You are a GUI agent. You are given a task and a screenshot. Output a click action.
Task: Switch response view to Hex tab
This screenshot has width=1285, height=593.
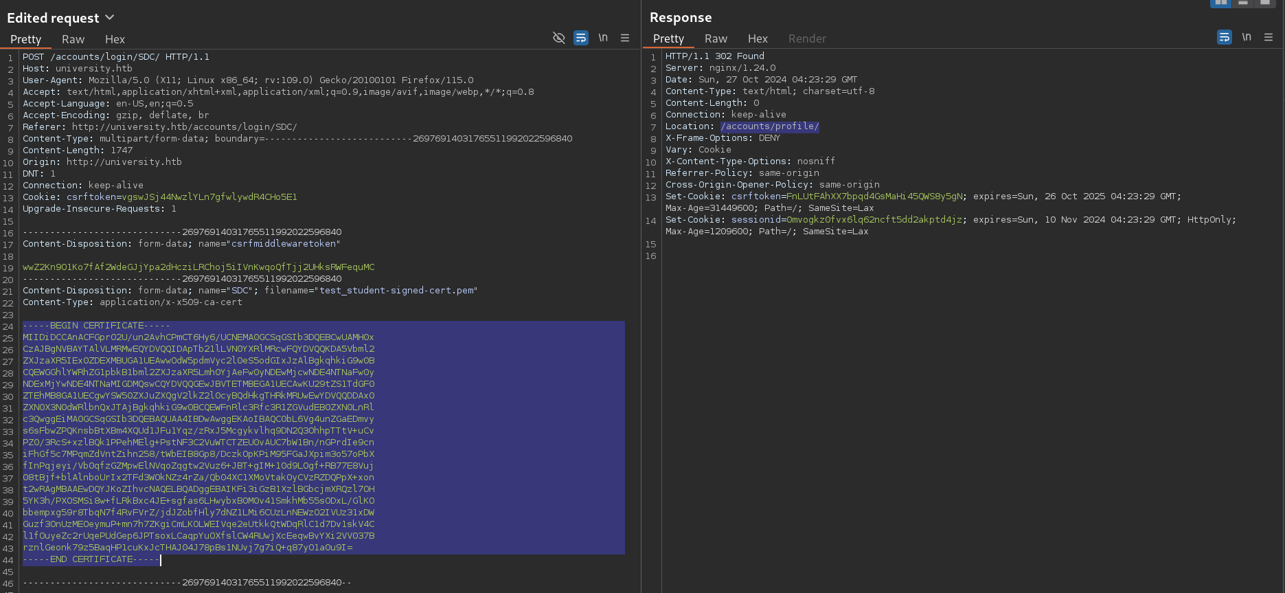758,38
